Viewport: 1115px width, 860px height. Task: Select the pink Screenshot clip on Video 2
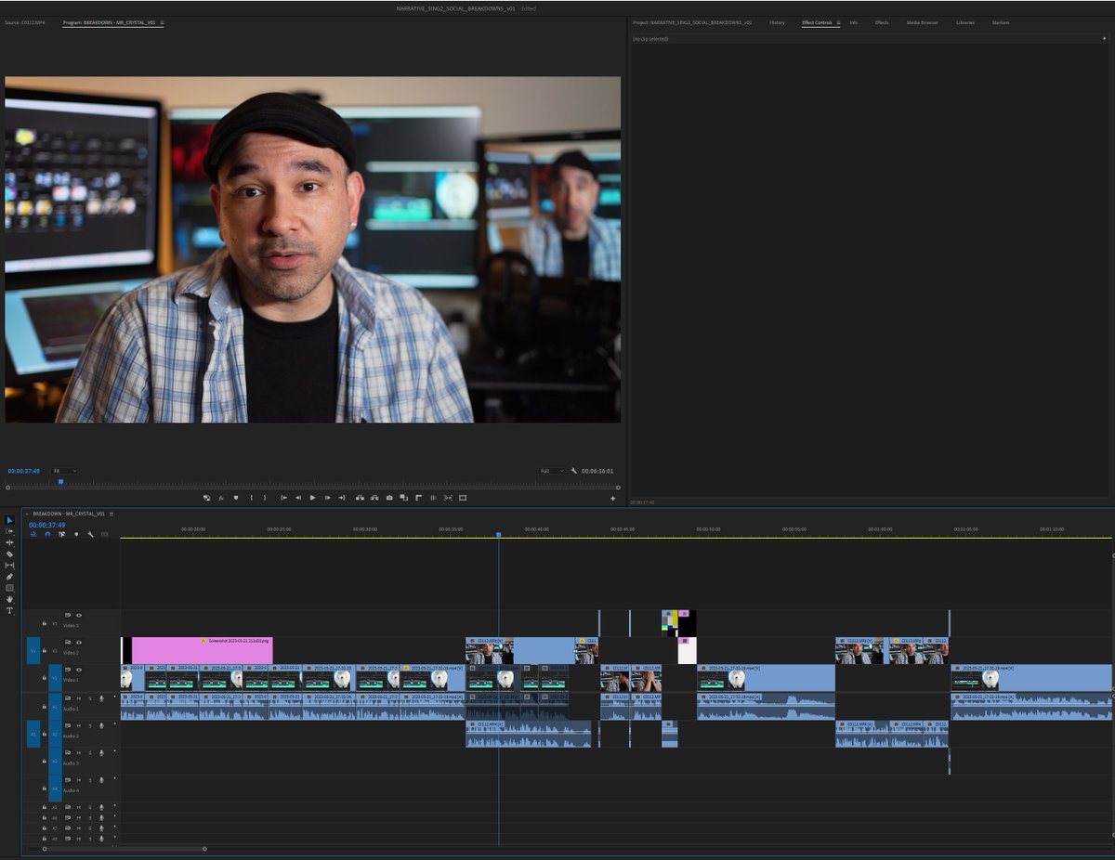click(202, 650)
